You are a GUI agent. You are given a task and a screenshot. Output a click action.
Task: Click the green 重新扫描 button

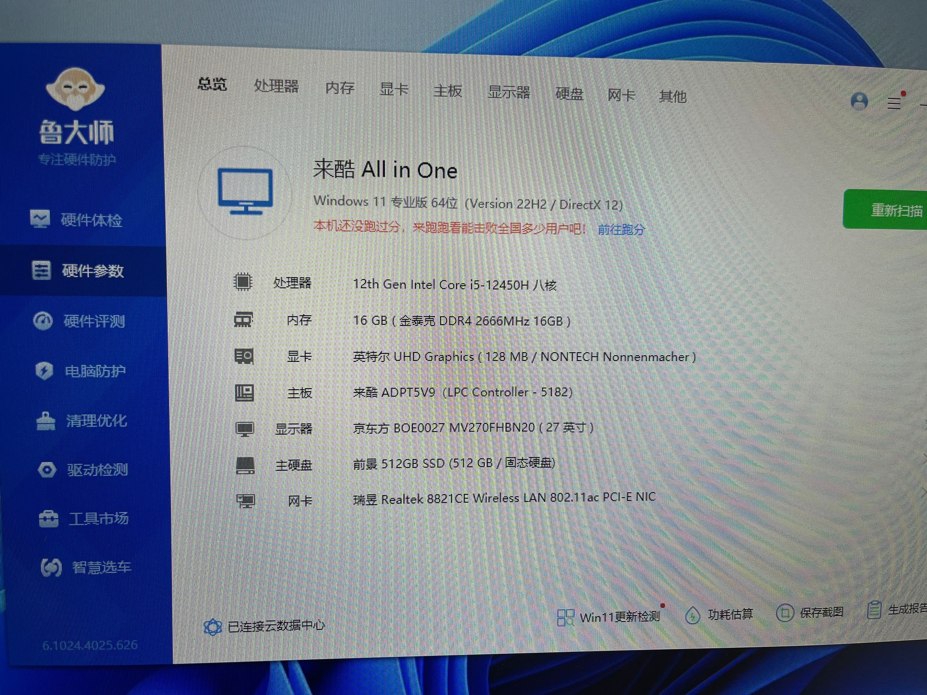885,209
